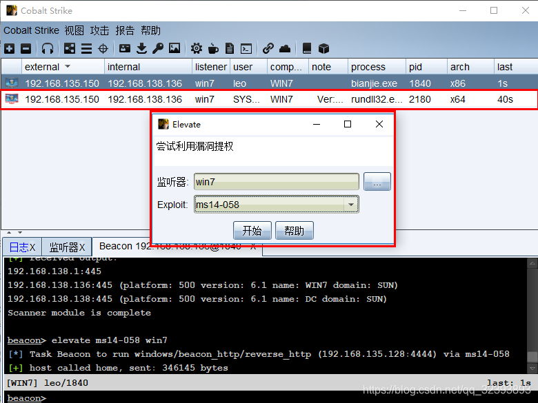The height and width of the screenshot is (403, 538).
Task: Click the manage web server cloud icon
Action: click(x=285, y=49)
